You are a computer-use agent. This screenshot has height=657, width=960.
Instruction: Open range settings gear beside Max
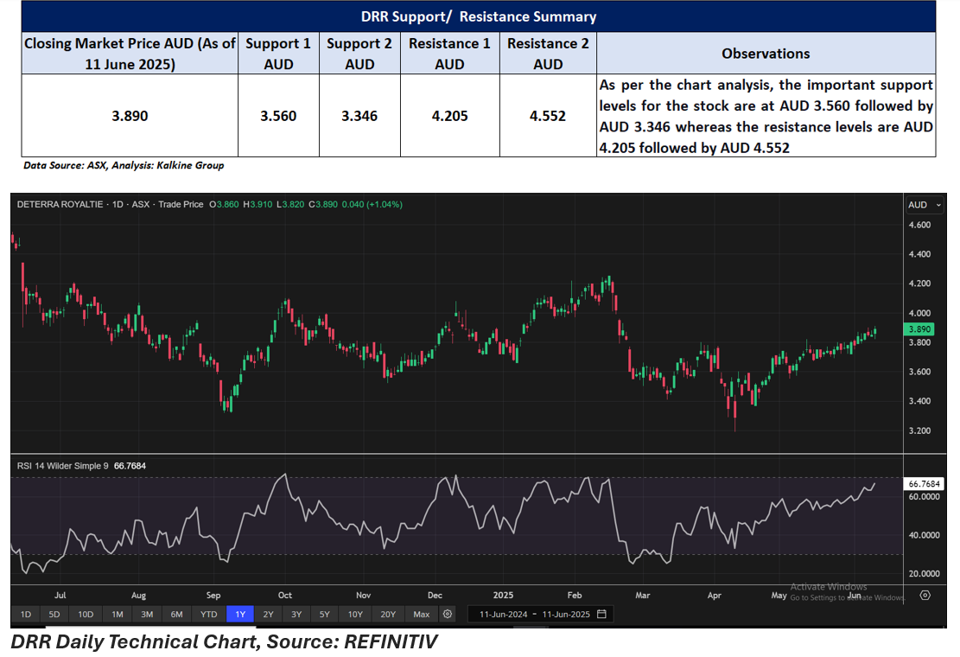pyautogui.click(x=448, y=614)
